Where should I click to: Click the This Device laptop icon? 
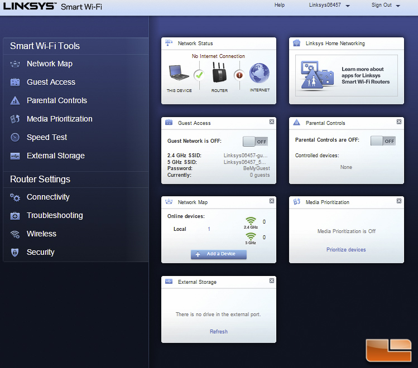(179, 73)
